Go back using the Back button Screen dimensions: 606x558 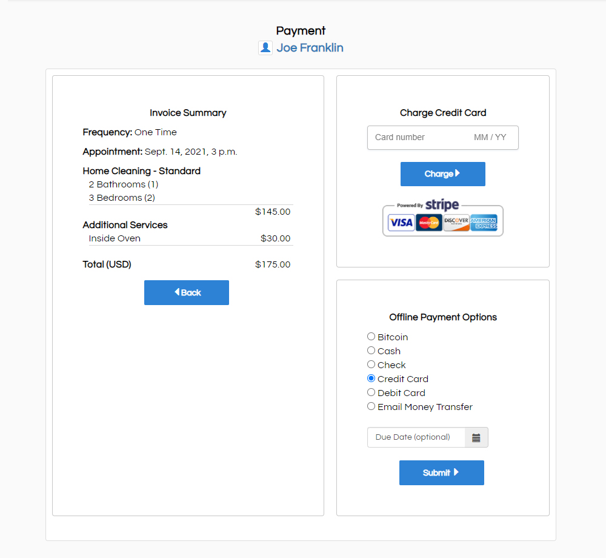186,292
